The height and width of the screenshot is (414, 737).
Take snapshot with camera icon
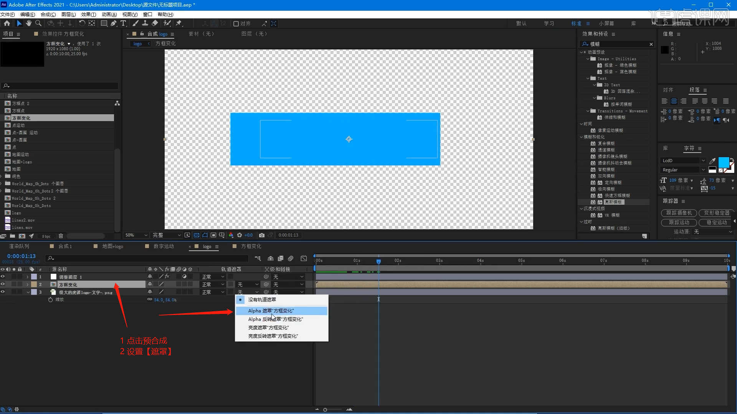tap(262, 235)
